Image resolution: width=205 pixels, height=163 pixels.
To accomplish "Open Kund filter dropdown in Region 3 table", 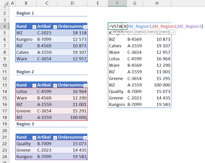I will point(34,138).
